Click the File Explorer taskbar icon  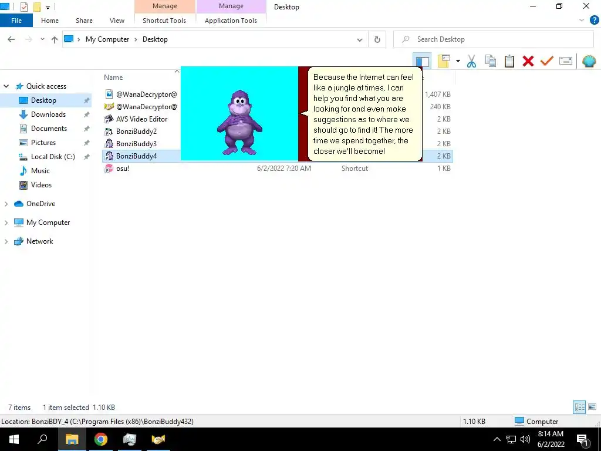coord(72,439)
